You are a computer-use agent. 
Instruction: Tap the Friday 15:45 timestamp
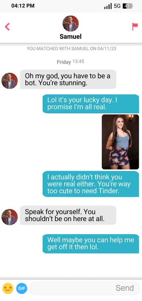70,62
